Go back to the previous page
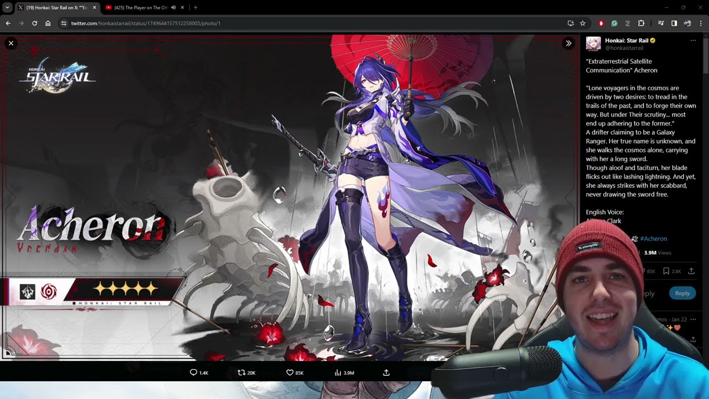Screen dimensions: 709x399 [8, 23]
